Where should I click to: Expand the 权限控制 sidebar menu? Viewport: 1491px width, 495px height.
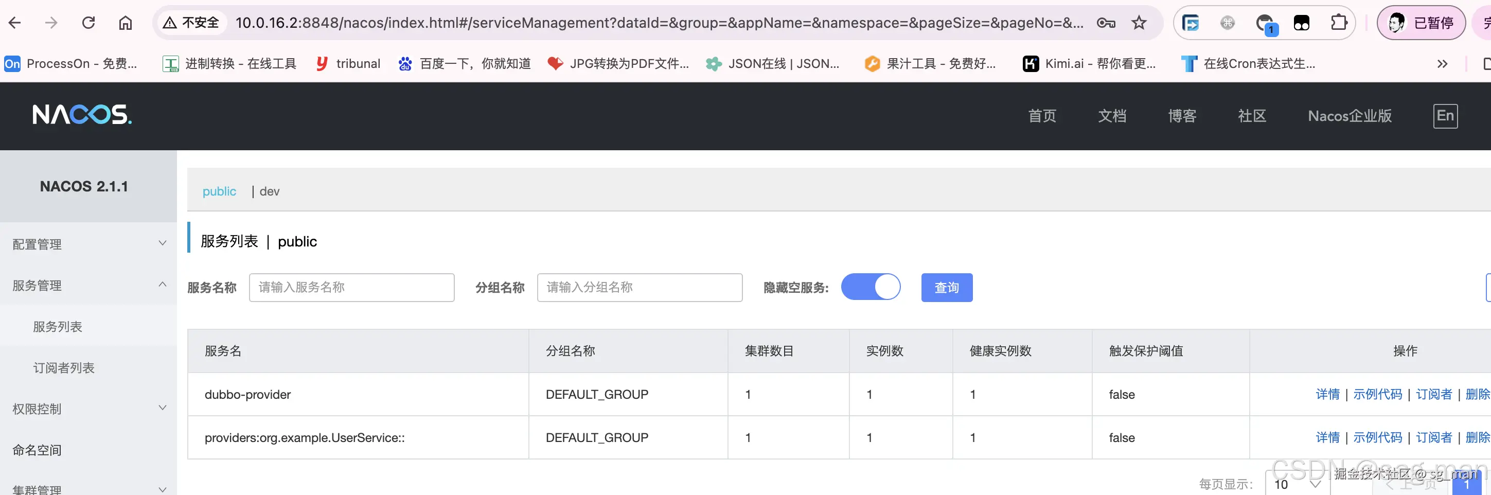tap(88, 409)
